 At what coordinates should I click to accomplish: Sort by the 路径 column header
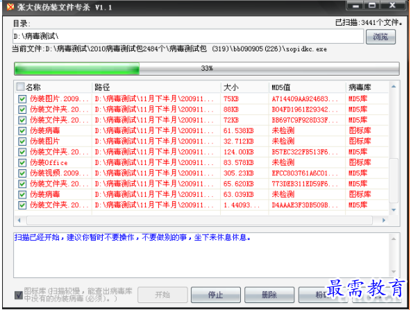(156, 87)
